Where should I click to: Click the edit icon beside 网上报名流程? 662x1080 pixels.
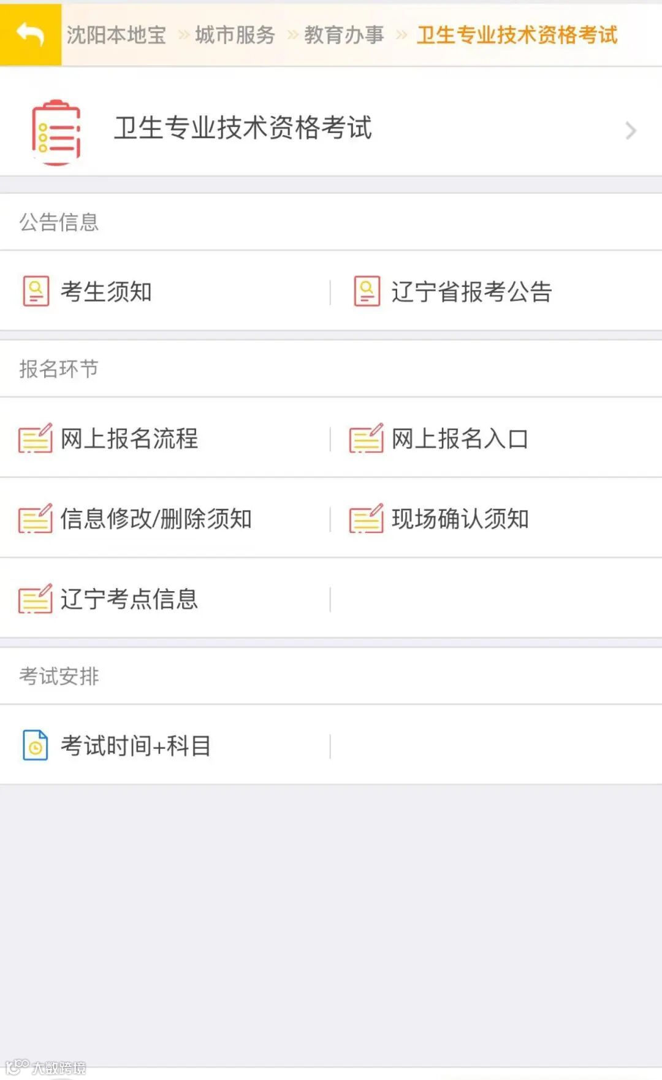pyautogui.click(x=35, y=439)
